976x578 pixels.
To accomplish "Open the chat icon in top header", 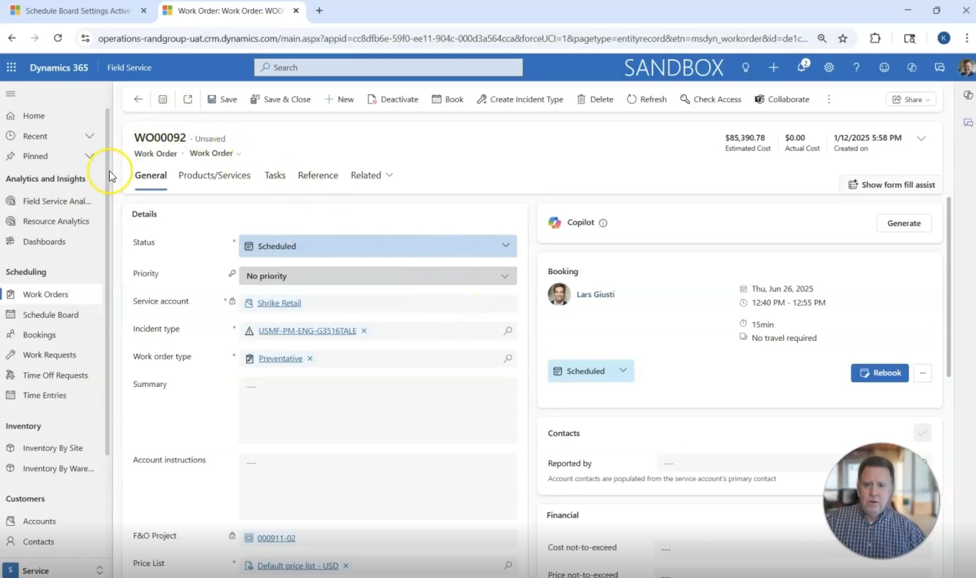I will (940, 67).
